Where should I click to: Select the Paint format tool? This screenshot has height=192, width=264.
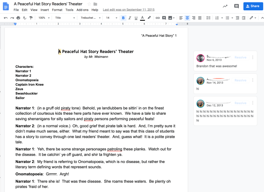click(31, 18)
